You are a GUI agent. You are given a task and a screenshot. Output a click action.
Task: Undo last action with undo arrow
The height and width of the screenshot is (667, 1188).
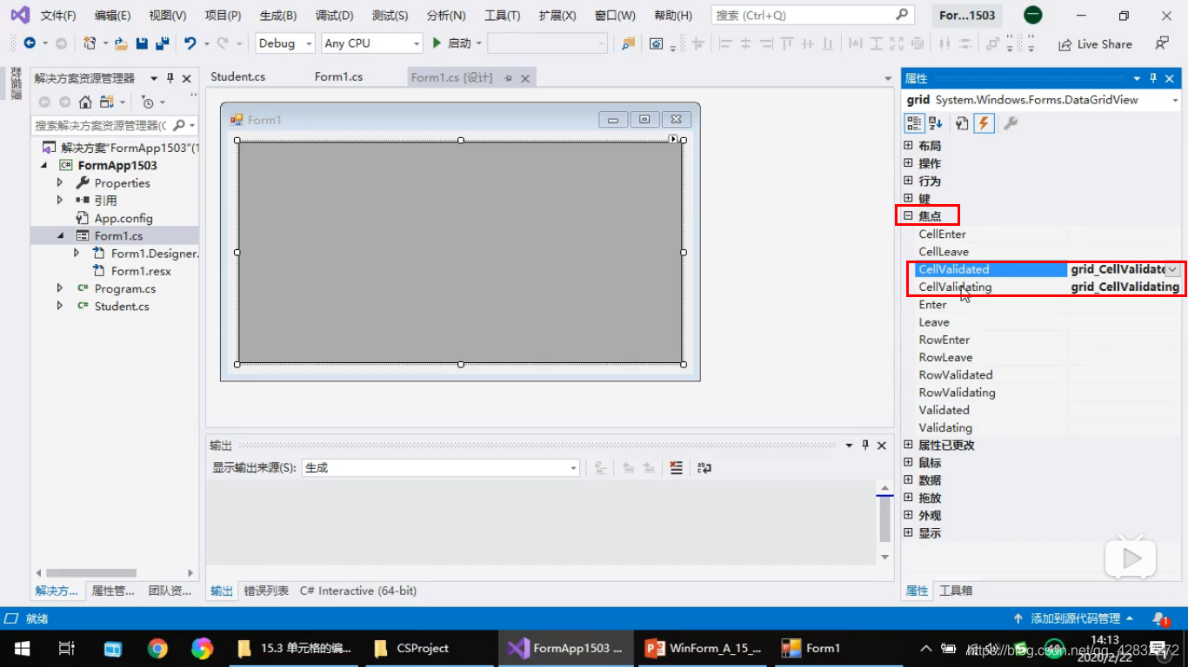pyautogui.click(x=190, y=43)
